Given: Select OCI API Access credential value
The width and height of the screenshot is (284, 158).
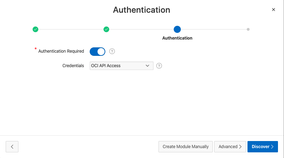Looking at the screenshot, I should click(x=106, y=66).
